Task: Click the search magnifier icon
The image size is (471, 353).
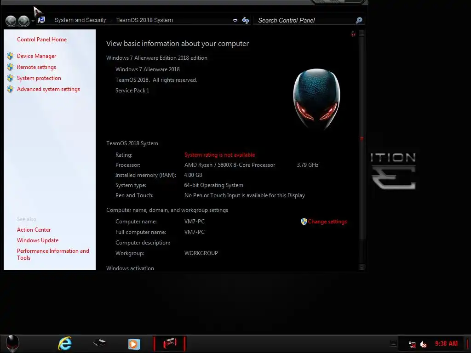Action: (359, 20)
